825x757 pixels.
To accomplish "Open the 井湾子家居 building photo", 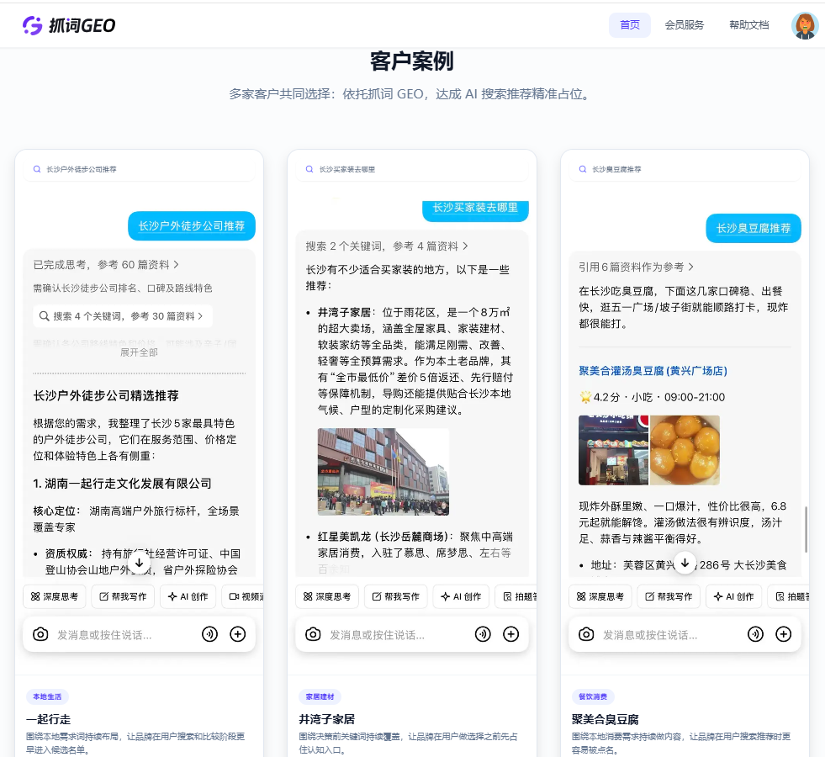I will [383, 472].
